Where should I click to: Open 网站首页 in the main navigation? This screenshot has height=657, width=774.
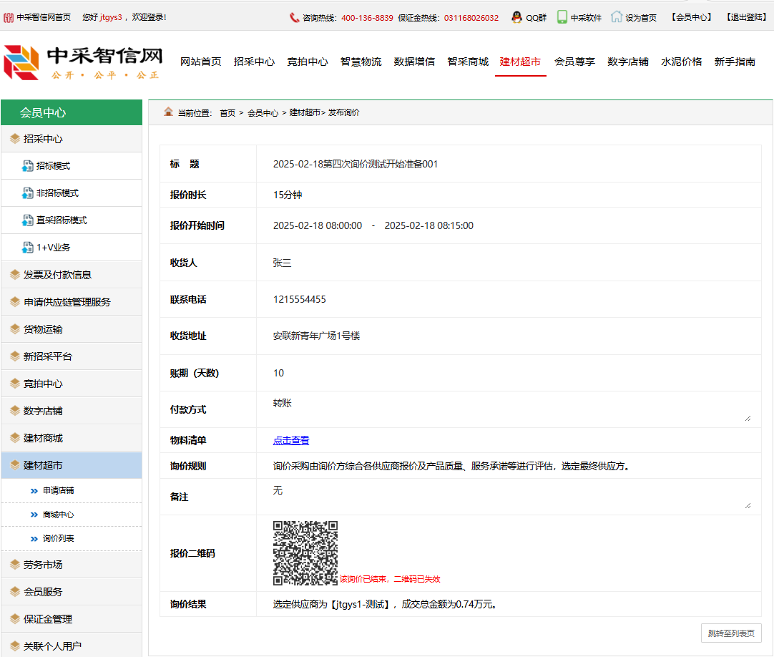click(200, 62)
